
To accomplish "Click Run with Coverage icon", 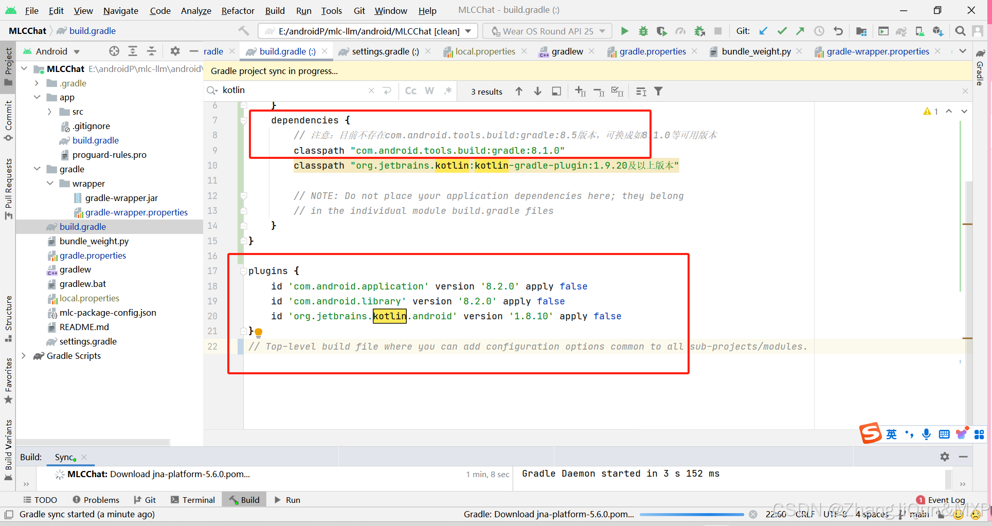I will click(x=662, y=31).
